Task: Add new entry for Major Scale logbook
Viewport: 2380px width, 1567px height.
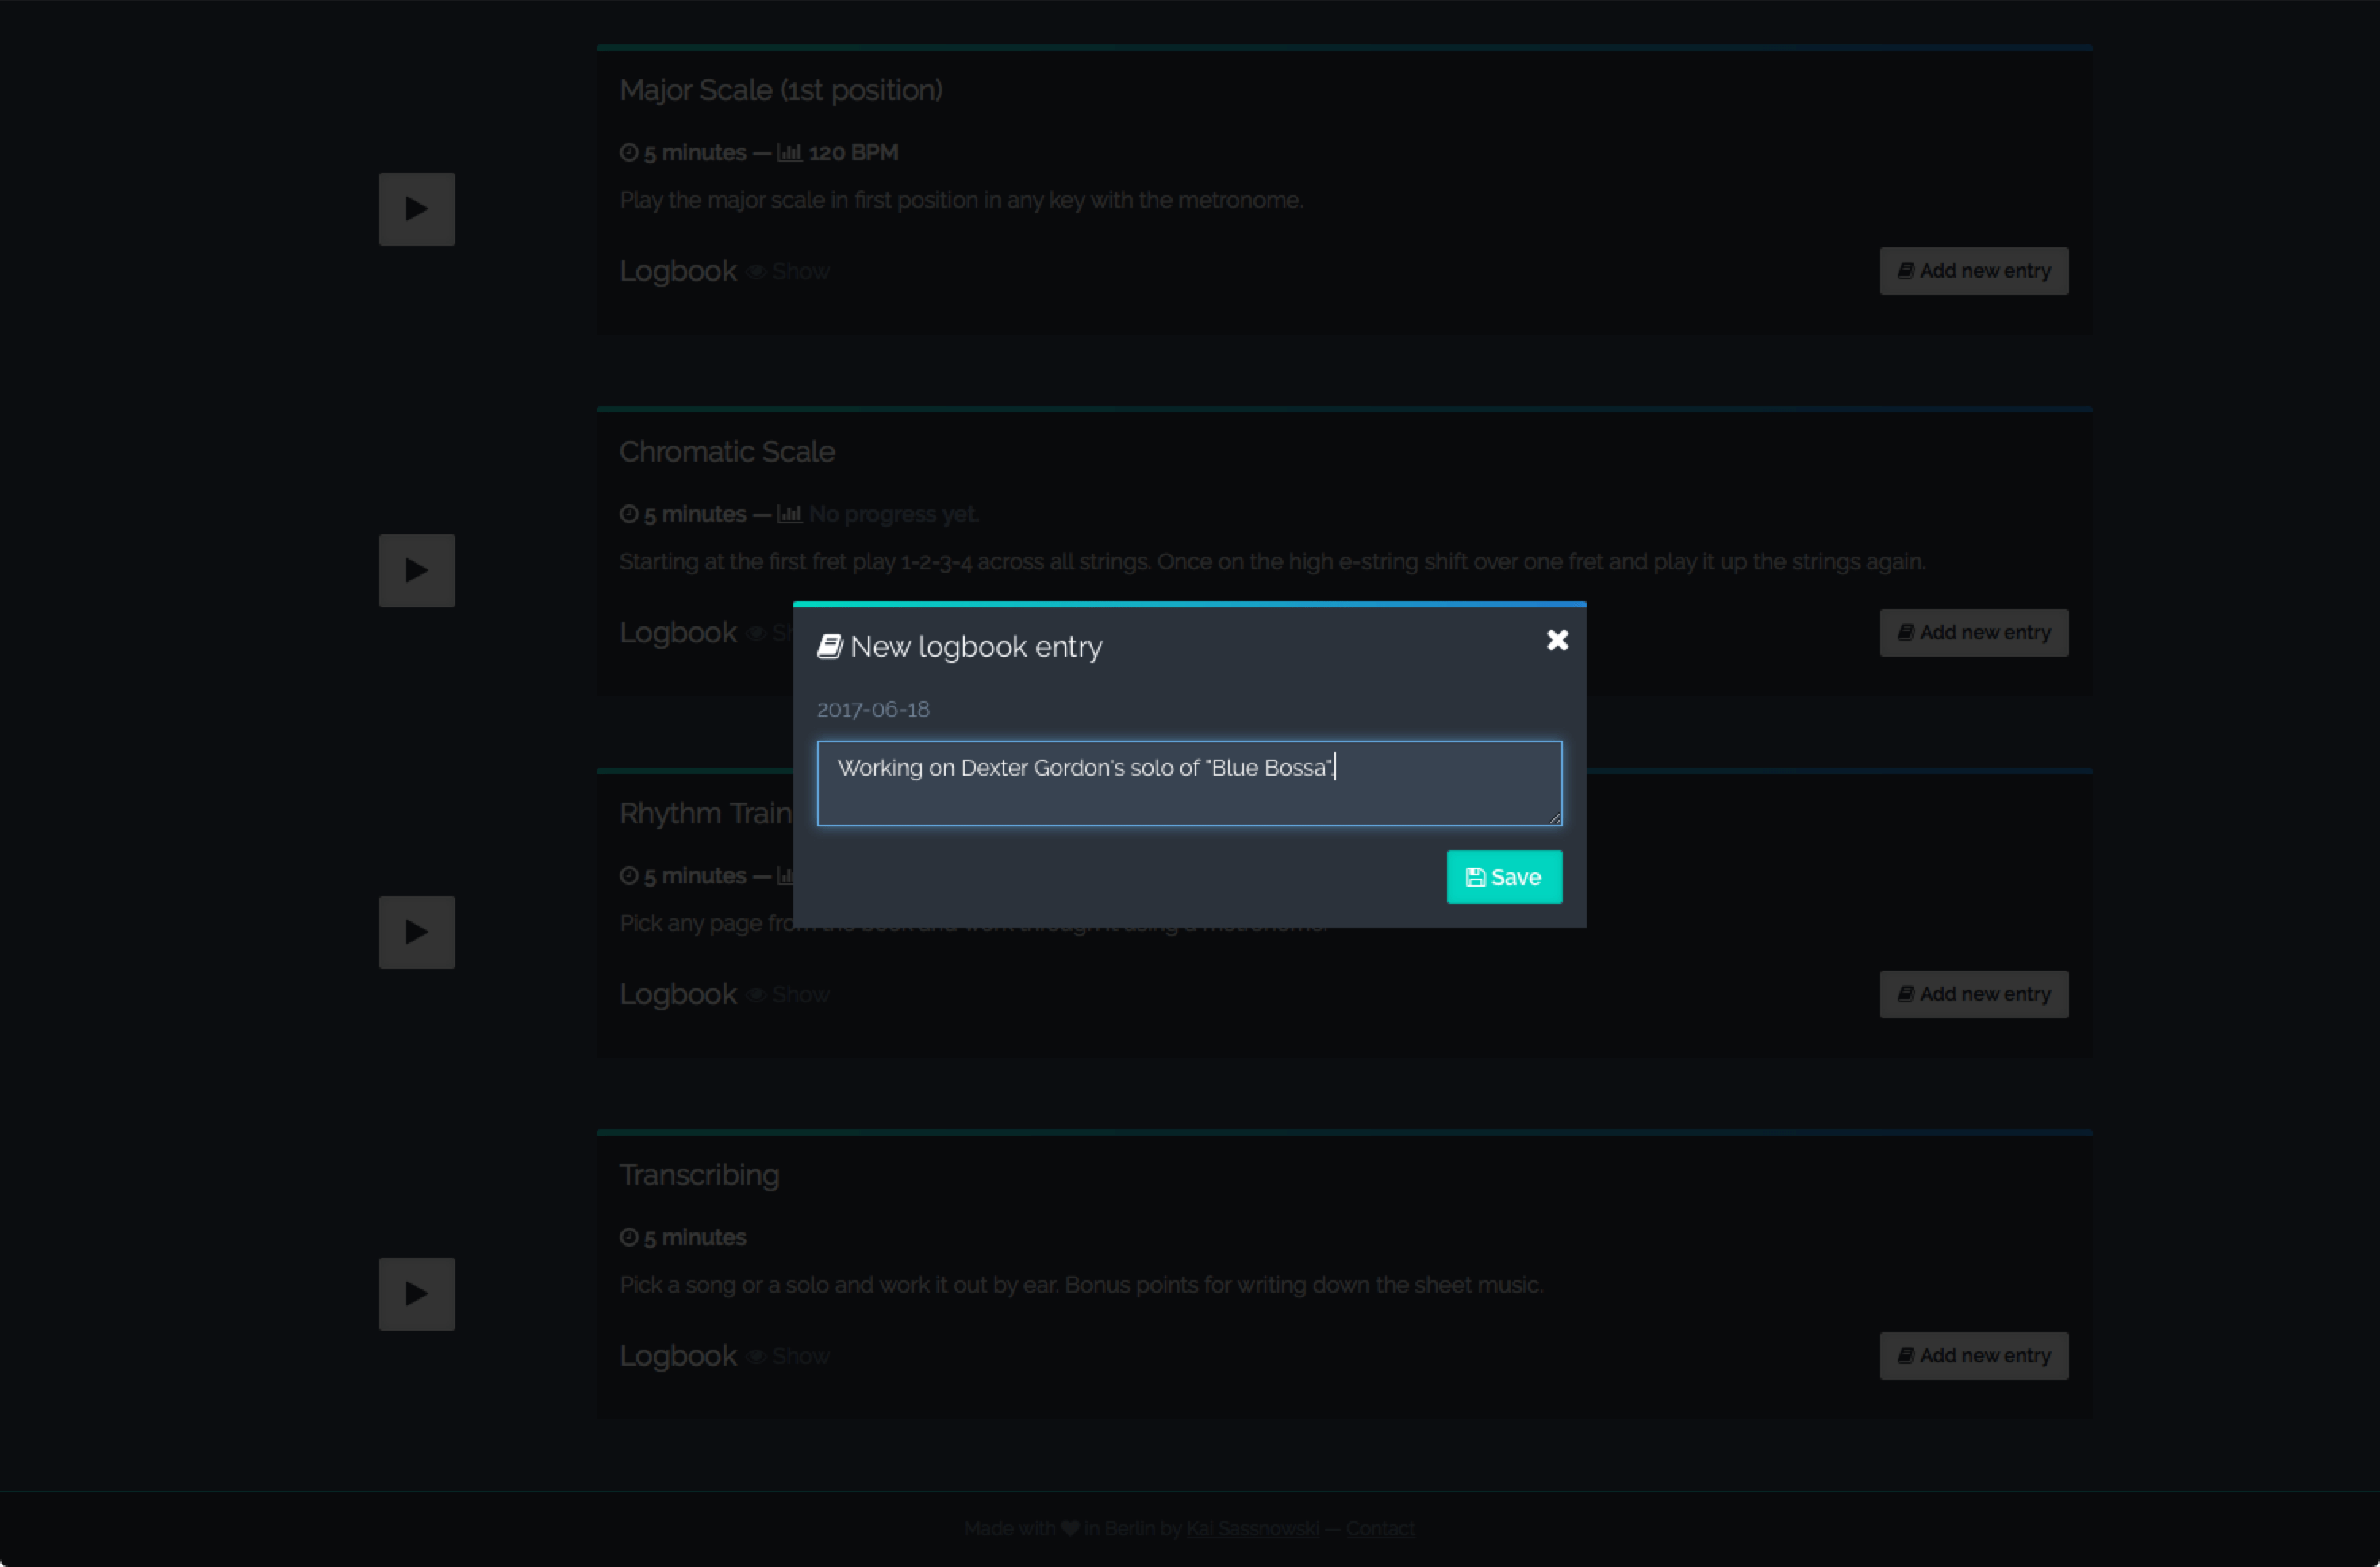Action: click(1974, 271)
